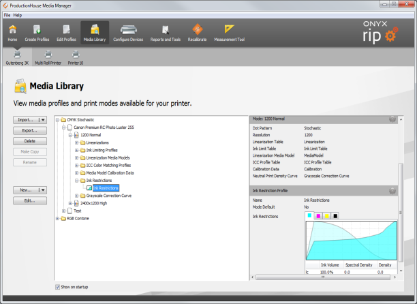Click the Make Copy button

coord(30,151)
